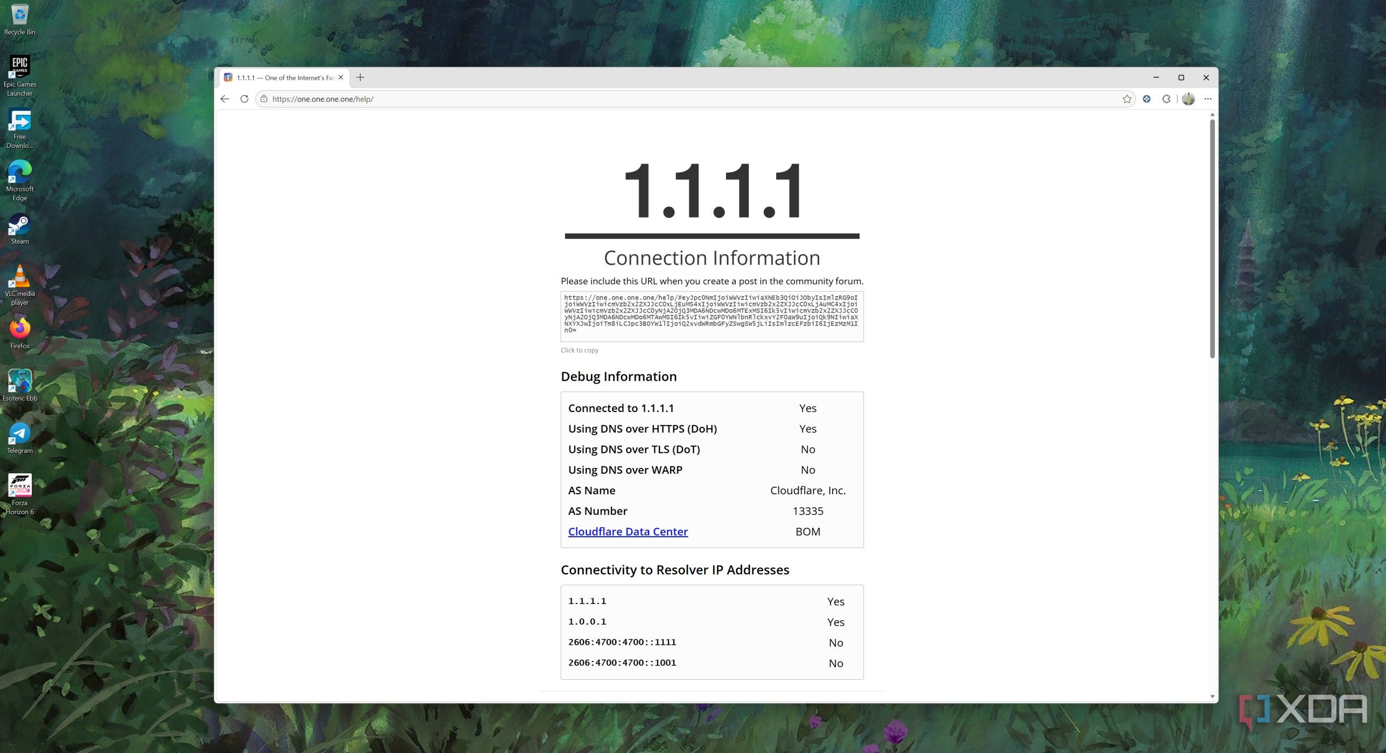Screen dimensions: 1386x753
Task: Click the scrollbar down arrow
Action: click(1212, 696)
